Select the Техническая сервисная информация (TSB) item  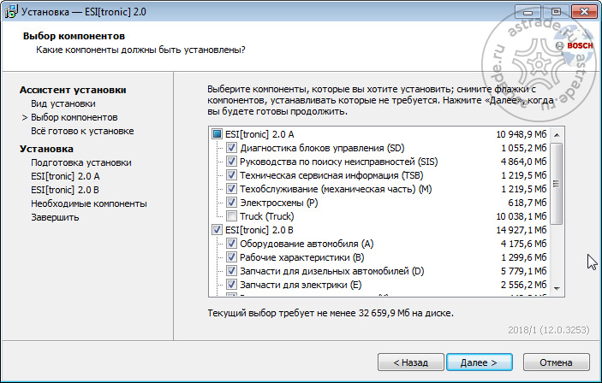(x=331, y=175)
